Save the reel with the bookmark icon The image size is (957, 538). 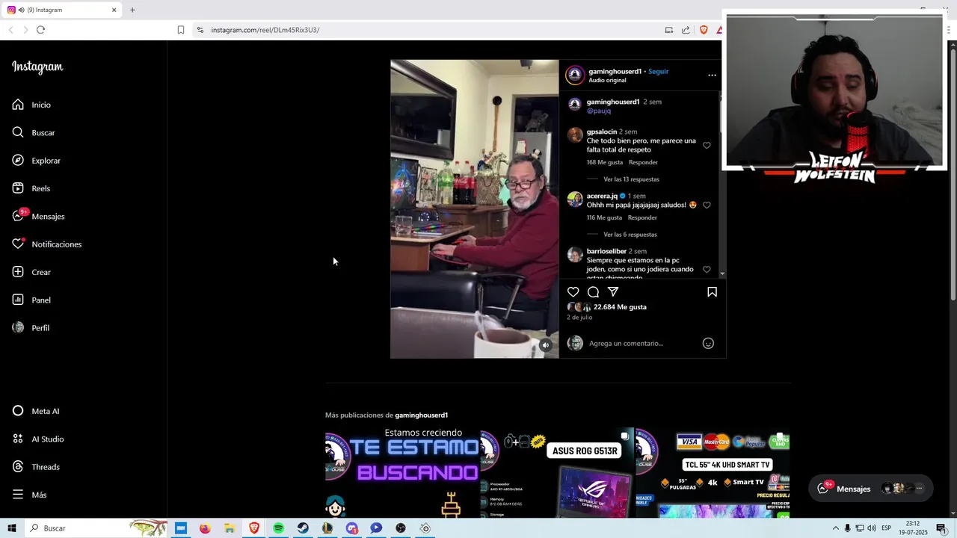point(712,292)
